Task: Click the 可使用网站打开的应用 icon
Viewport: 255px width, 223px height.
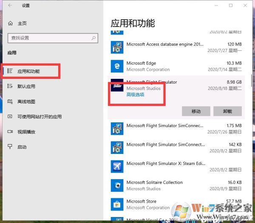Action: (10, 116)
